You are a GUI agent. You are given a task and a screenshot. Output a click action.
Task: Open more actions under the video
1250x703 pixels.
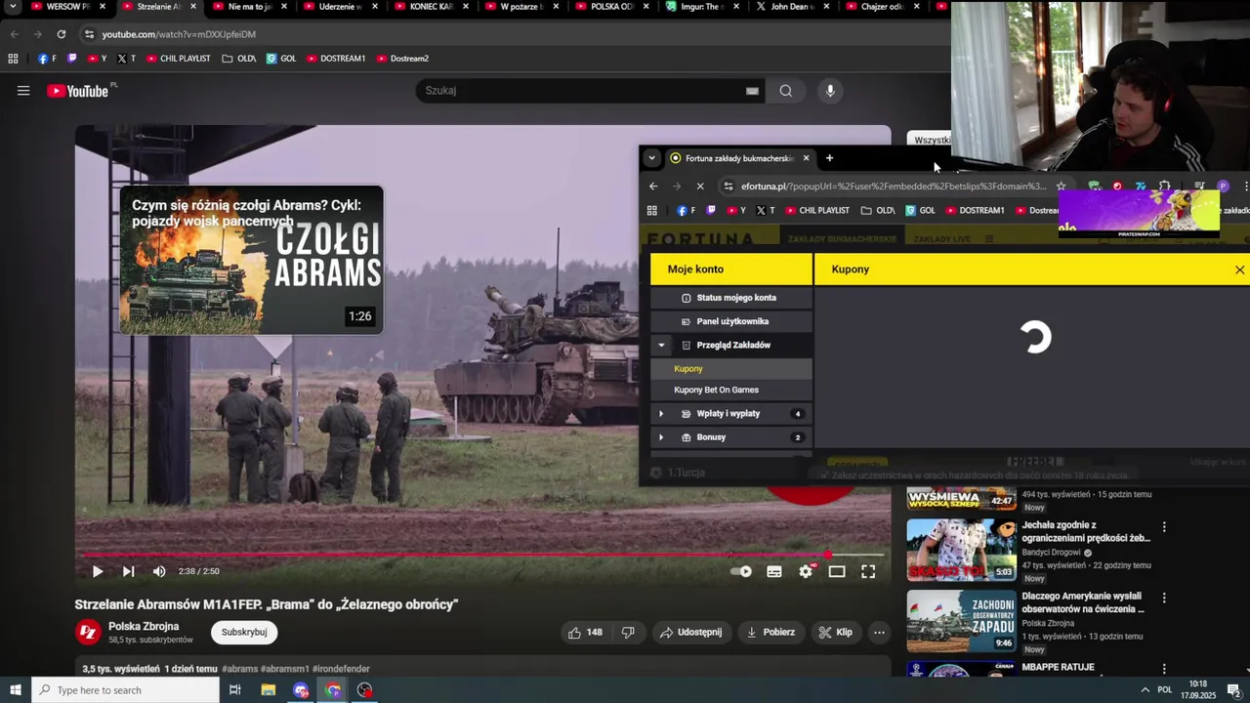[x=879, y=632]
